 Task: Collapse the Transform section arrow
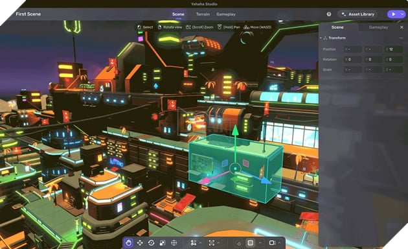[321, 38]
